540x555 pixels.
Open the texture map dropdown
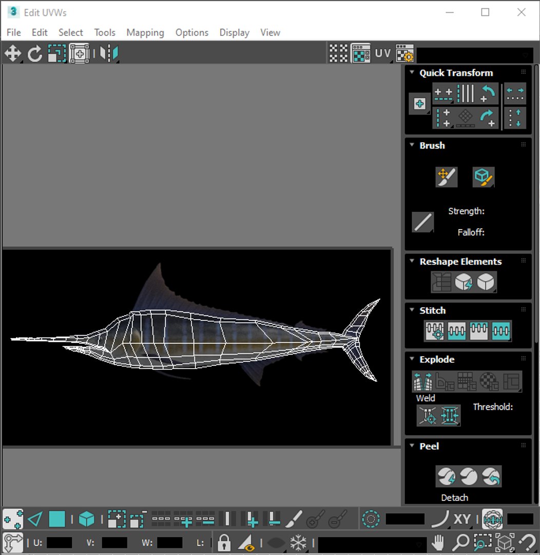[x=475, y=55]
